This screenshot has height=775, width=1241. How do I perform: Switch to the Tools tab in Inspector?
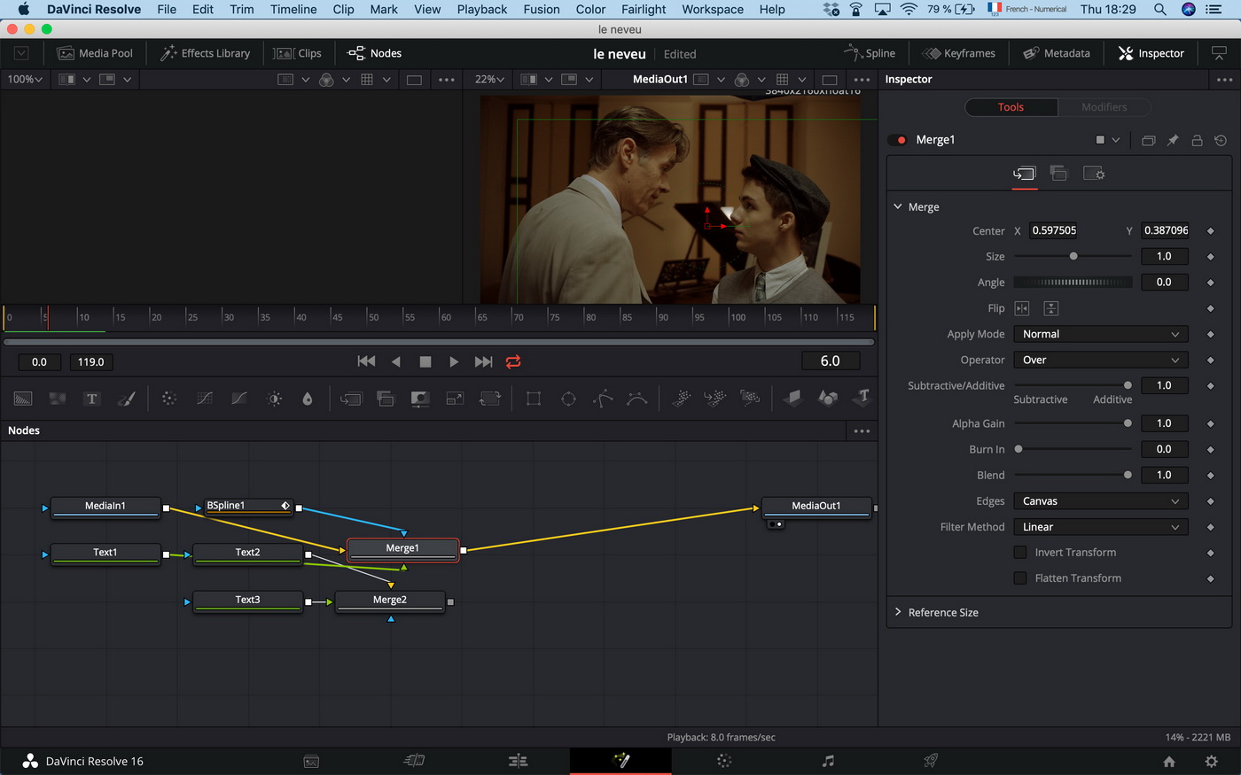point(1011,107)
